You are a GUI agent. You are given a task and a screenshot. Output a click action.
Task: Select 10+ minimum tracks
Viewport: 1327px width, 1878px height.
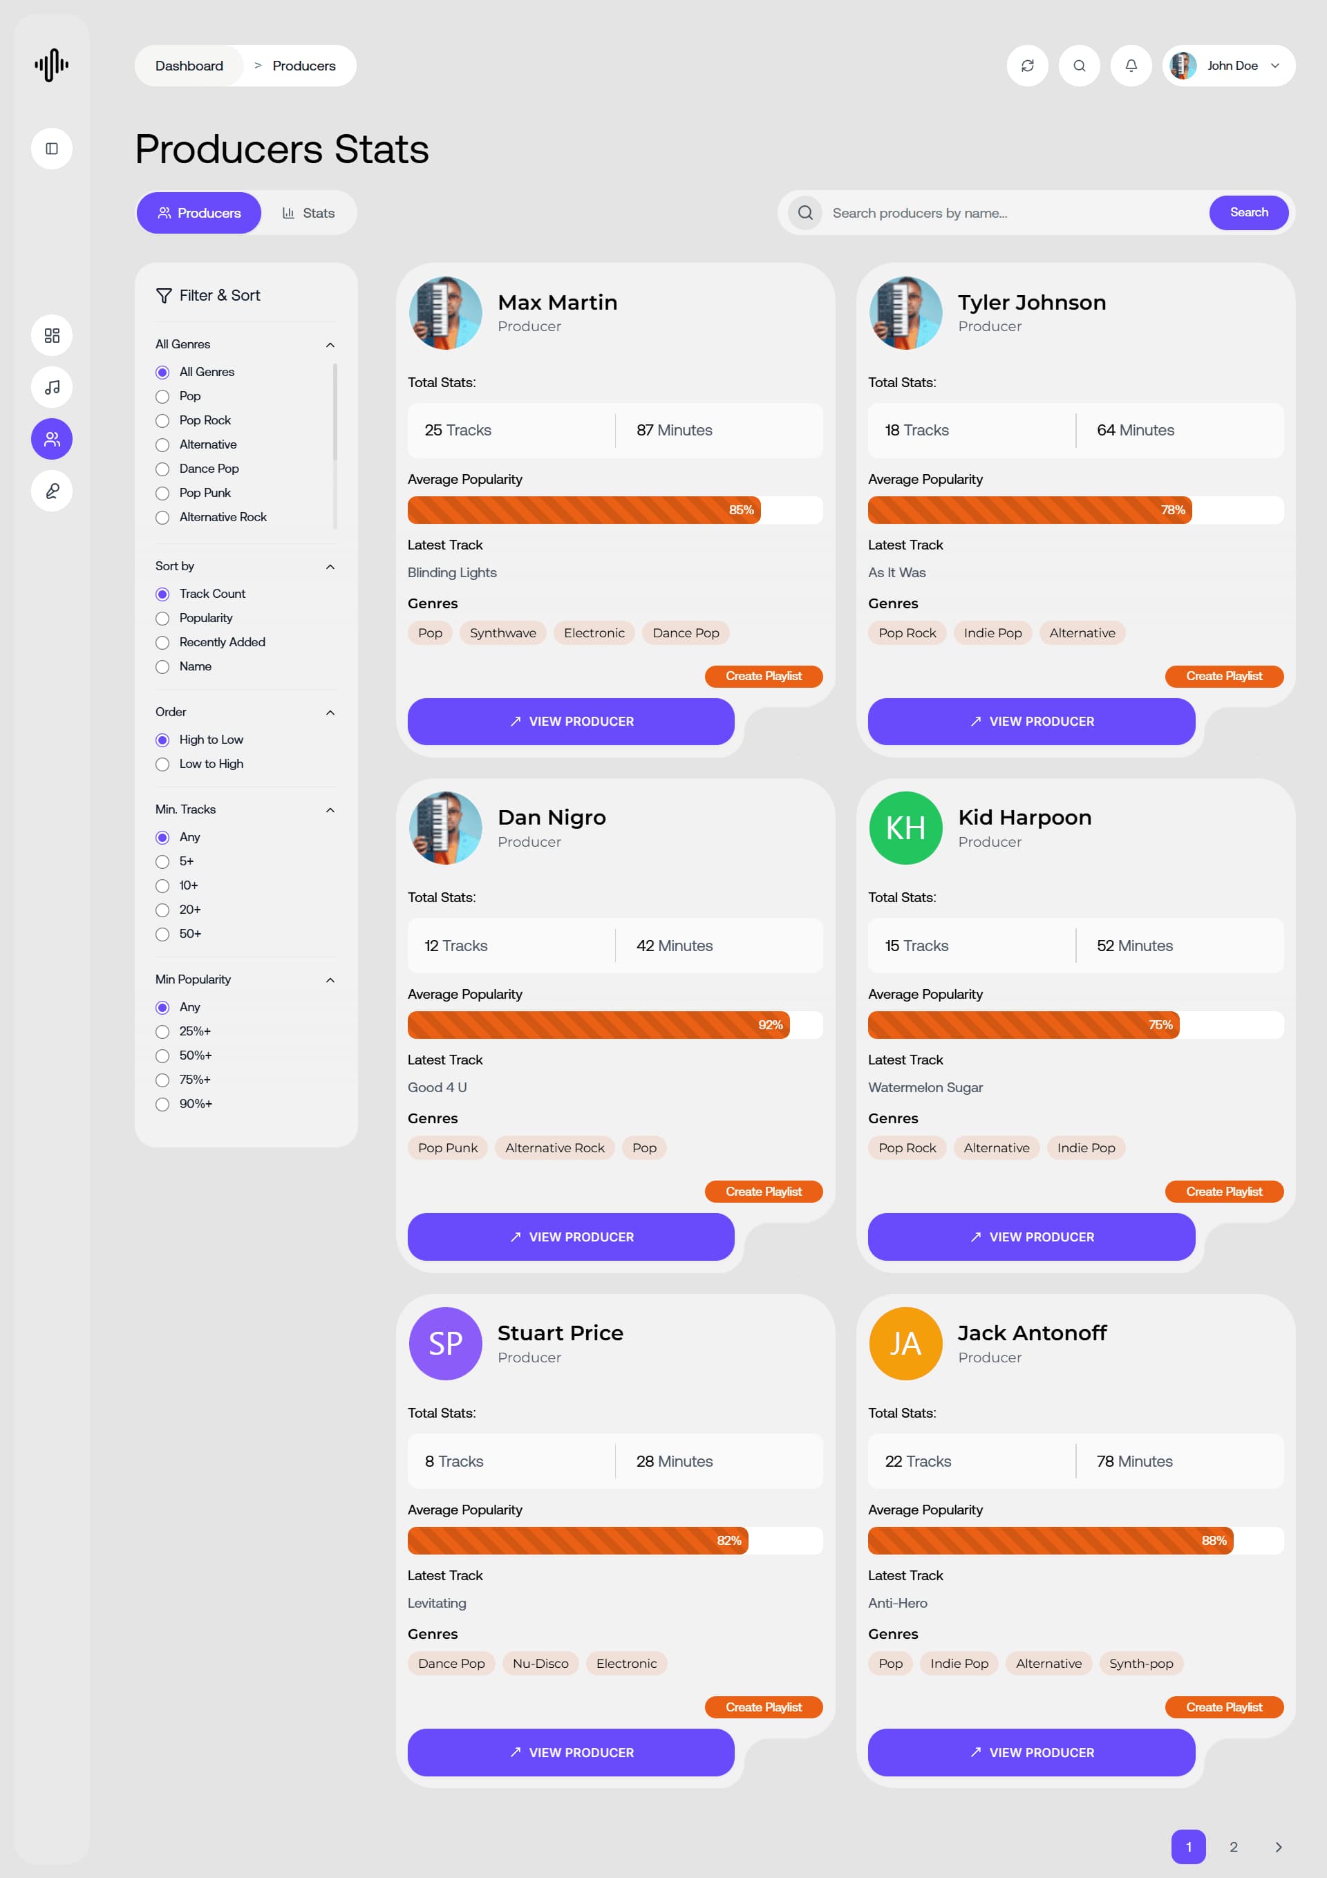click(162, 886)
